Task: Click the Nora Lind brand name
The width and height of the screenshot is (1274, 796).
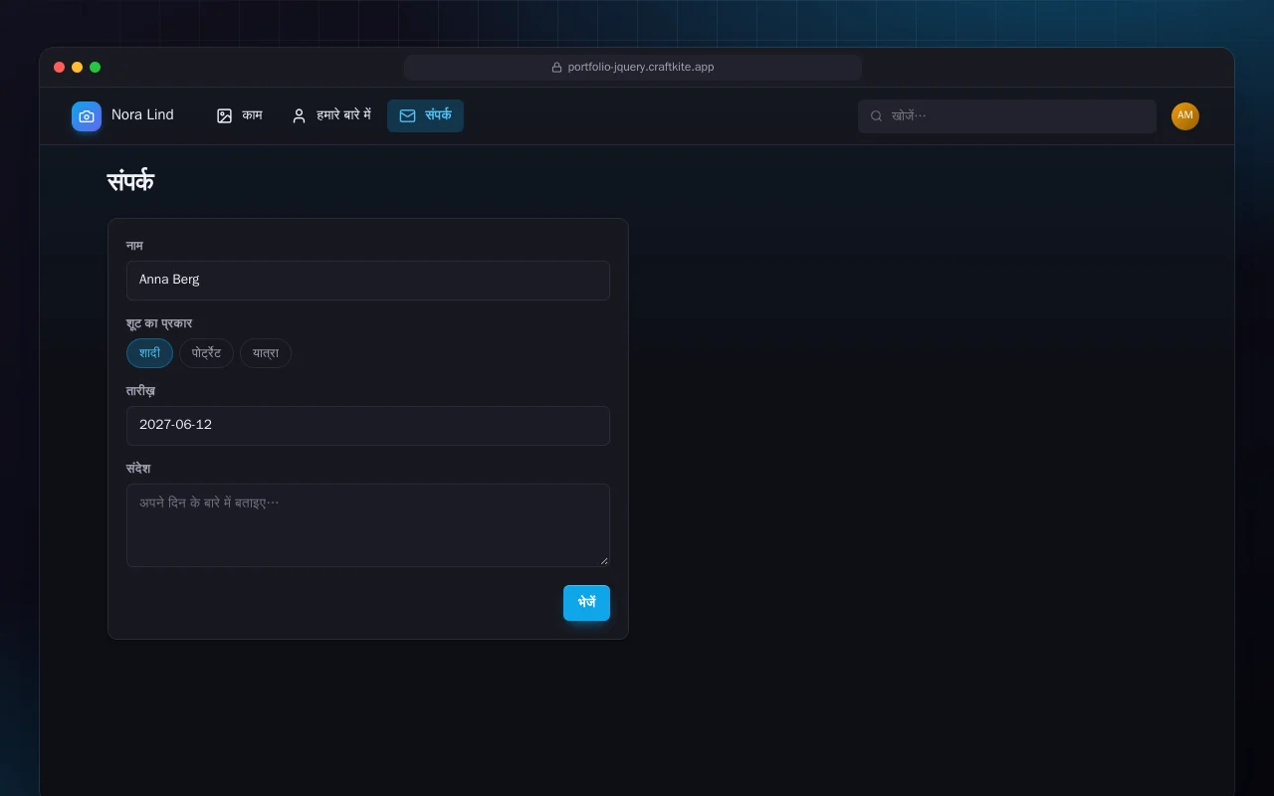Action: tap(142, 115)
